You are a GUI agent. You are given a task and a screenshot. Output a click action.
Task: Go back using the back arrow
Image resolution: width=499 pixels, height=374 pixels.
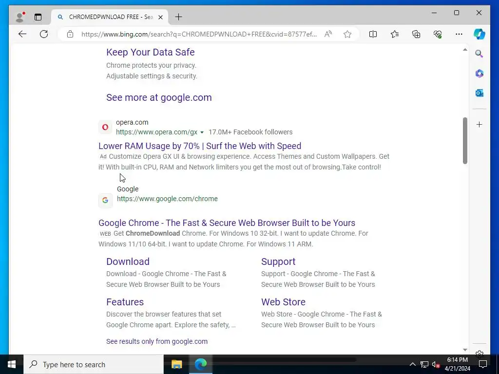pyautogui.click(x=22, y=34)
